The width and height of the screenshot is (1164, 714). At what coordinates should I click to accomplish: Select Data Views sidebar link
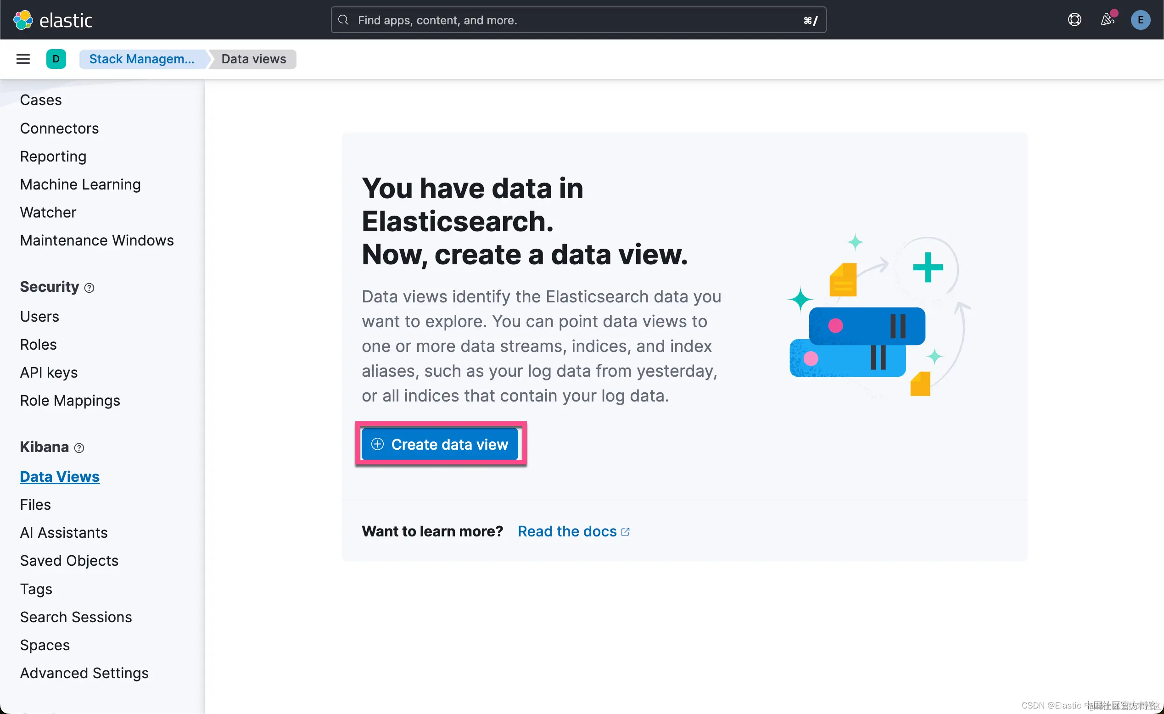(60, 476)
